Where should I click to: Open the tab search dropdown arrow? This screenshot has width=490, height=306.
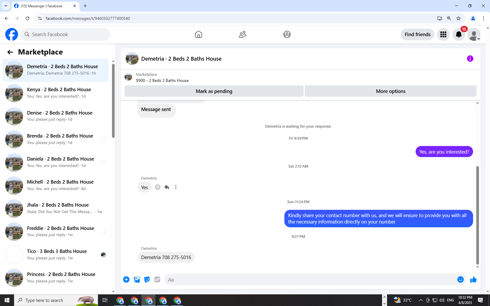tap(6, 6)
